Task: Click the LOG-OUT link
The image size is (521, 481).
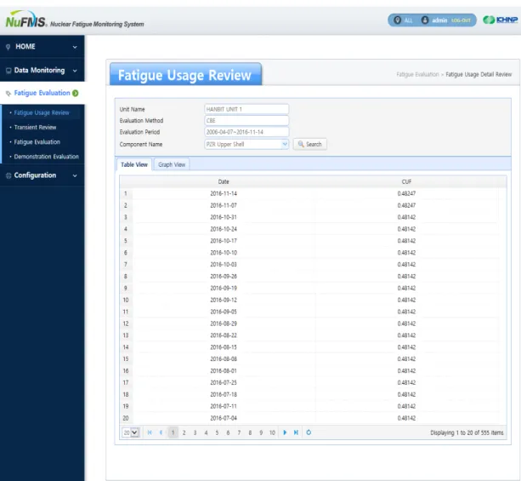Action: (462, 20)
